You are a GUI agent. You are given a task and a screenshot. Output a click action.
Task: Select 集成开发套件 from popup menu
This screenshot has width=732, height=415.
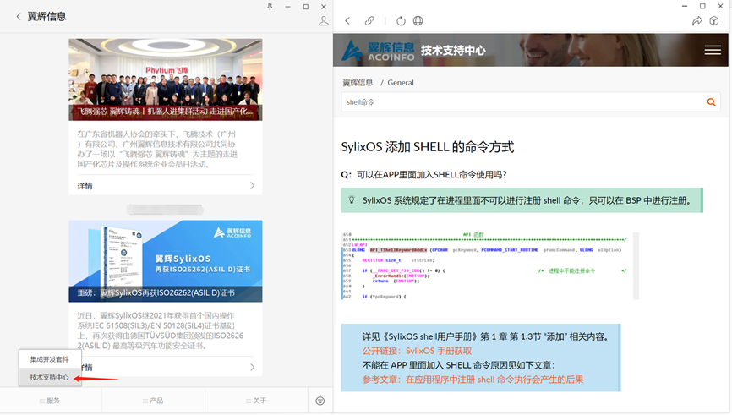[x=49, y=360]
